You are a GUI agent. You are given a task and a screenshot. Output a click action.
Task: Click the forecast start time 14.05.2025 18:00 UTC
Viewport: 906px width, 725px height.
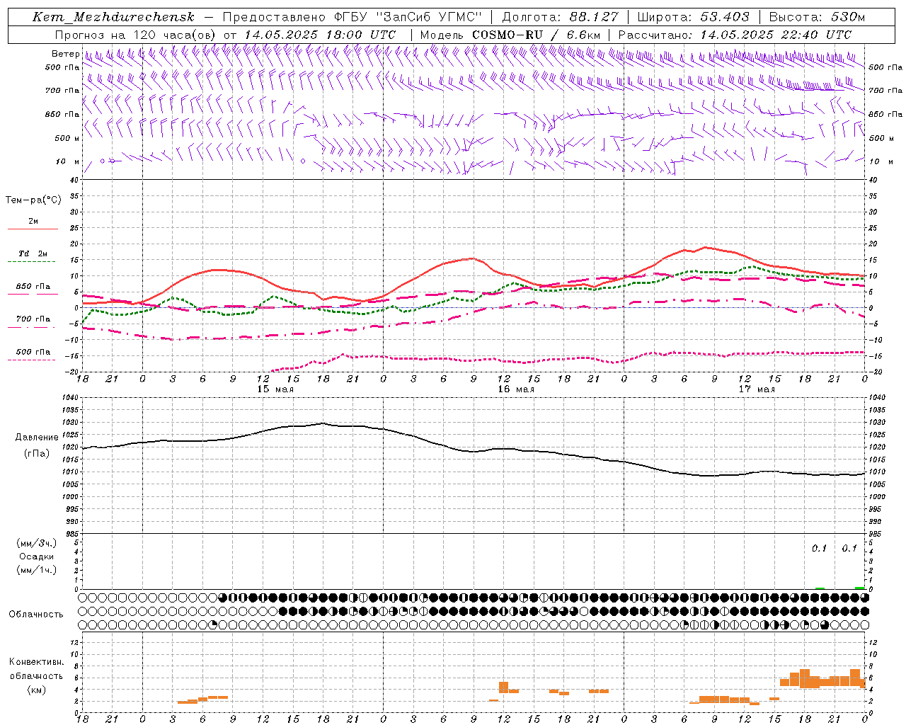(x=320, y=35)
